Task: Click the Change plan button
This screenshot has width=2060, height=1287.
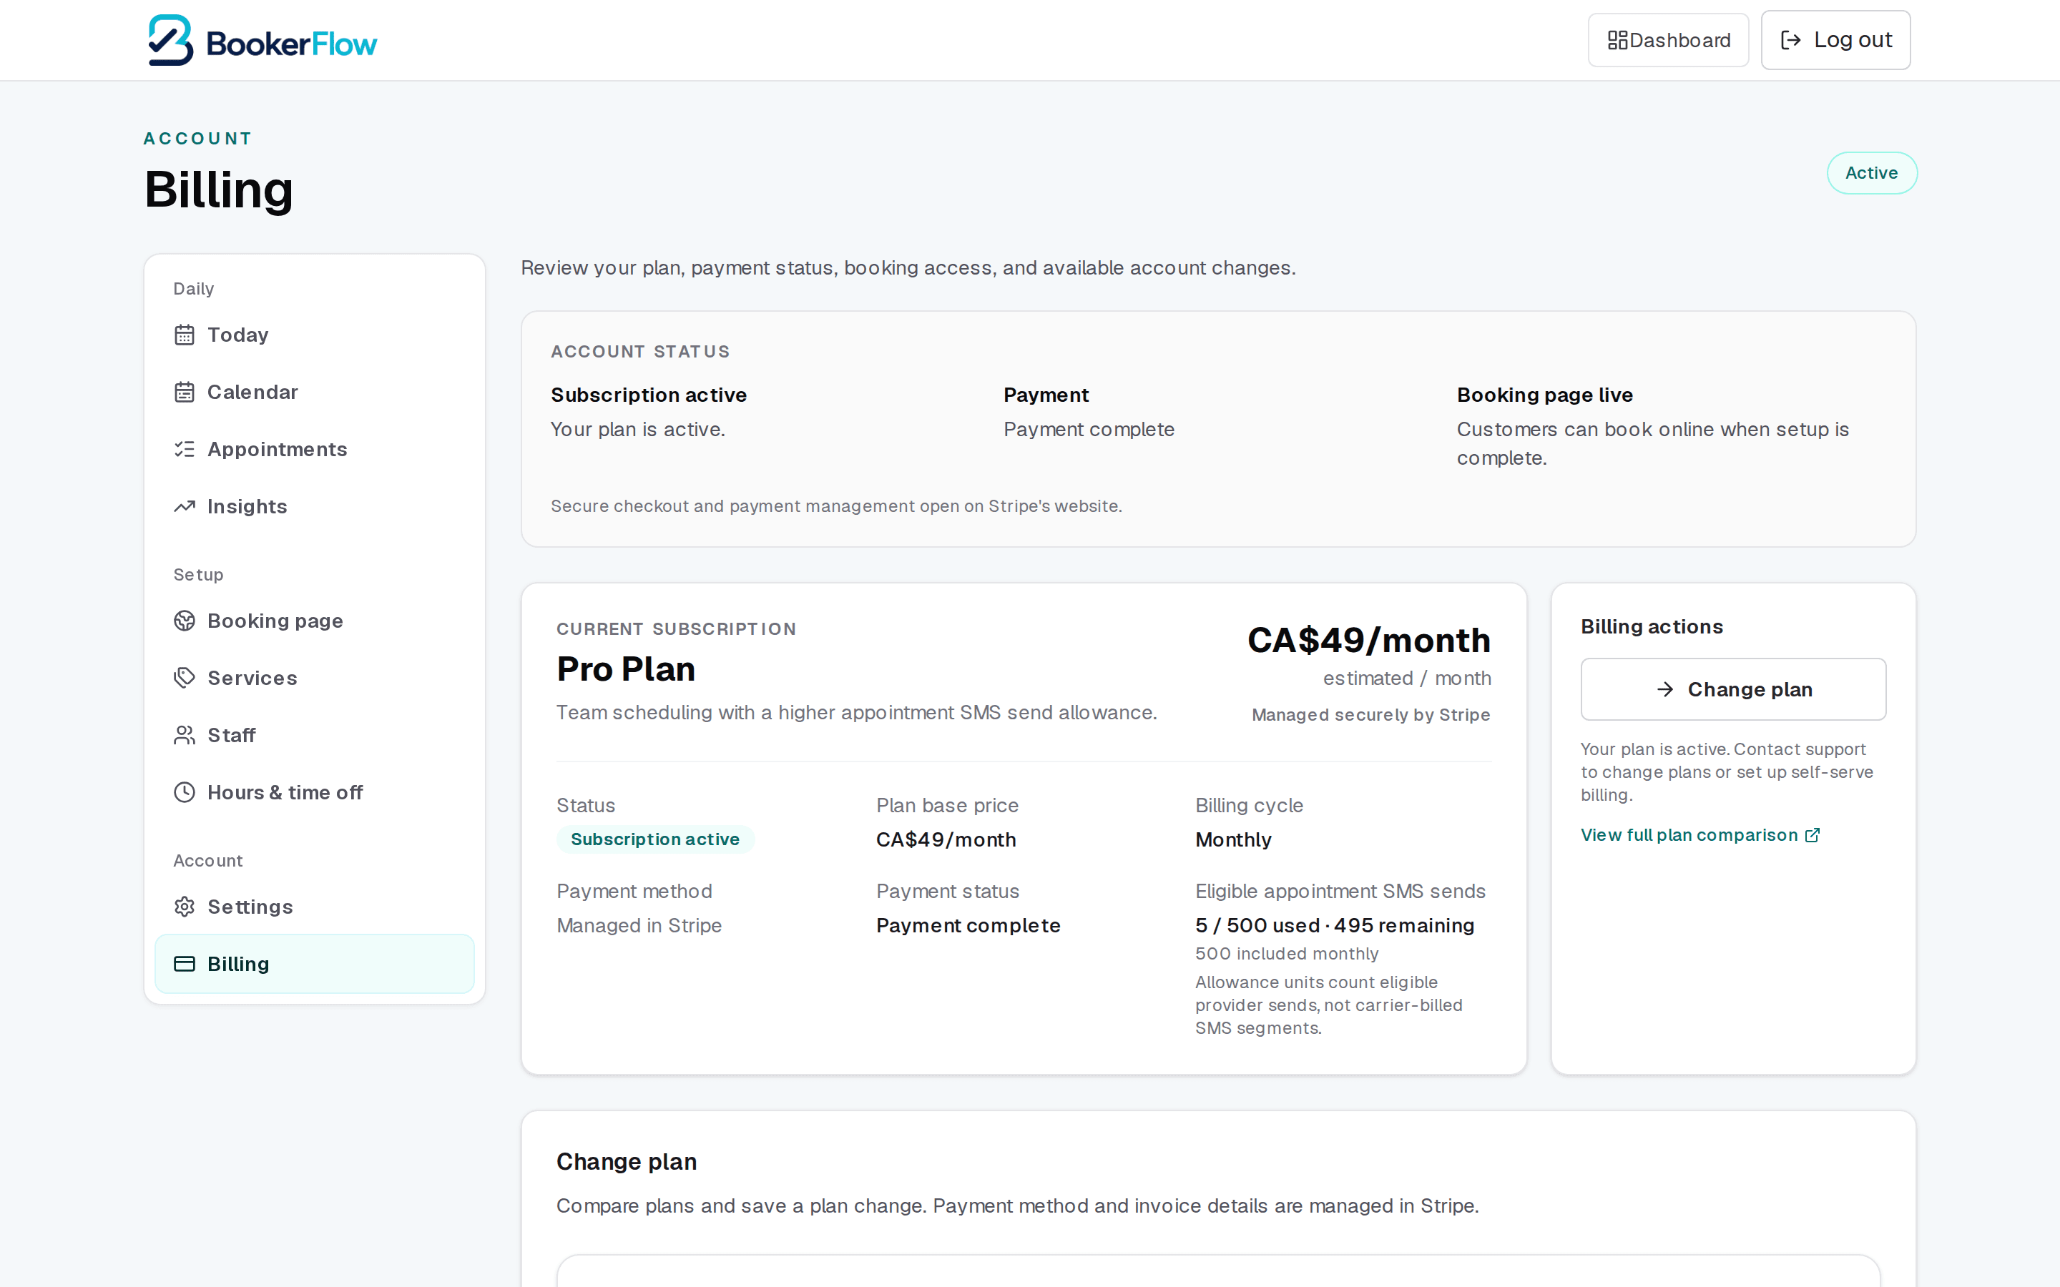Action: point(1733,689)
